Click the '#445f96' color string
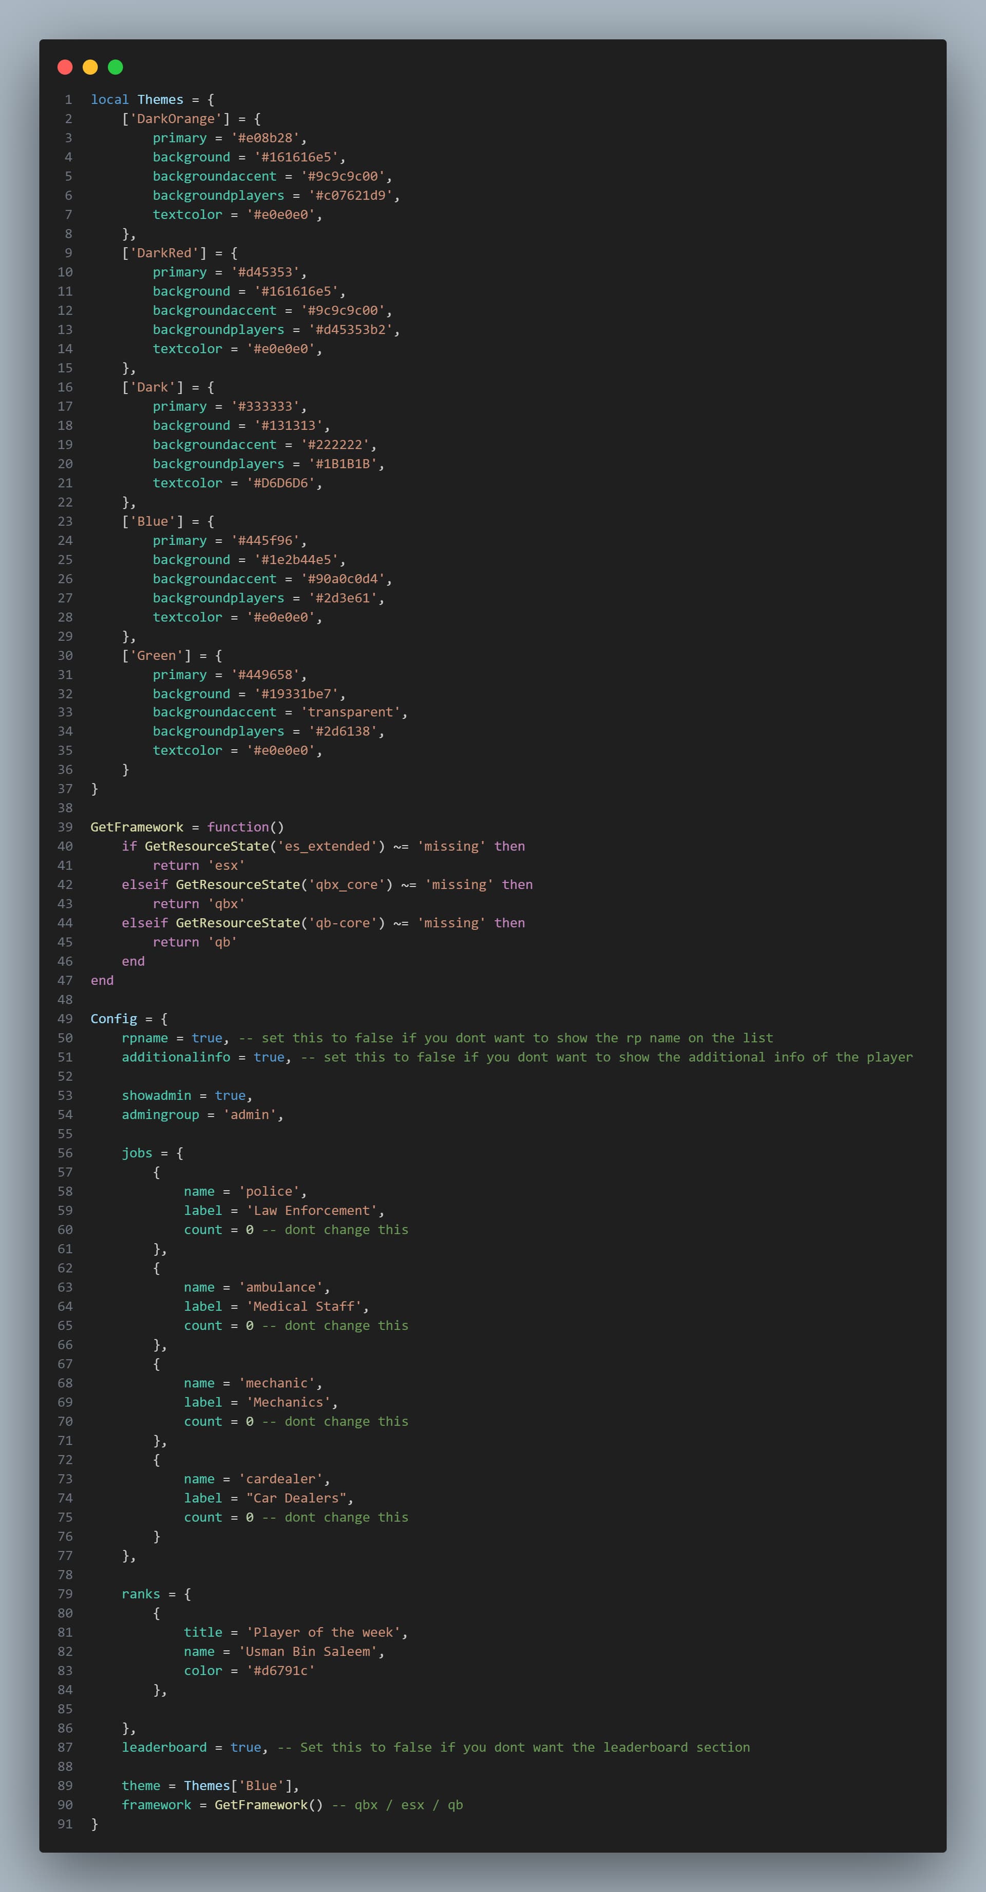 click(x=265, y=541)
